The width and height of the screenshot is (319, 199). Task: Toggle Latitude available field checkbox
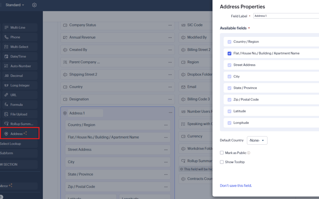230,111
